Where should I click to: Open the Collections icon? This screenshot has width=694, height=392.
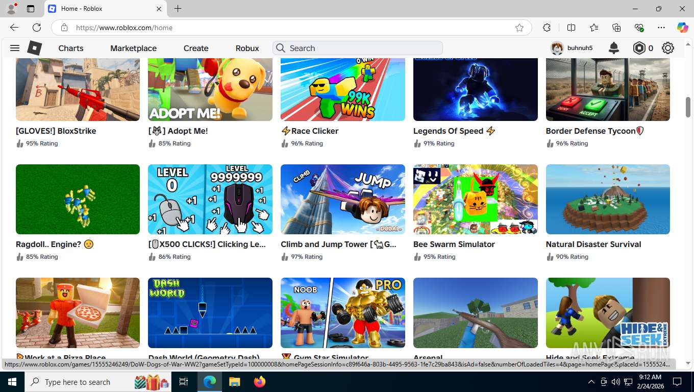click(x=616, y=28)
